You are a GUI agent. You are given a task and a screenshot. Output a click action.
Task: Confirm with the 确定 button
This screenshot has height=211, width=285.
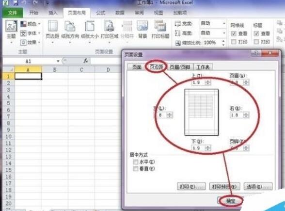click(231, 201)
